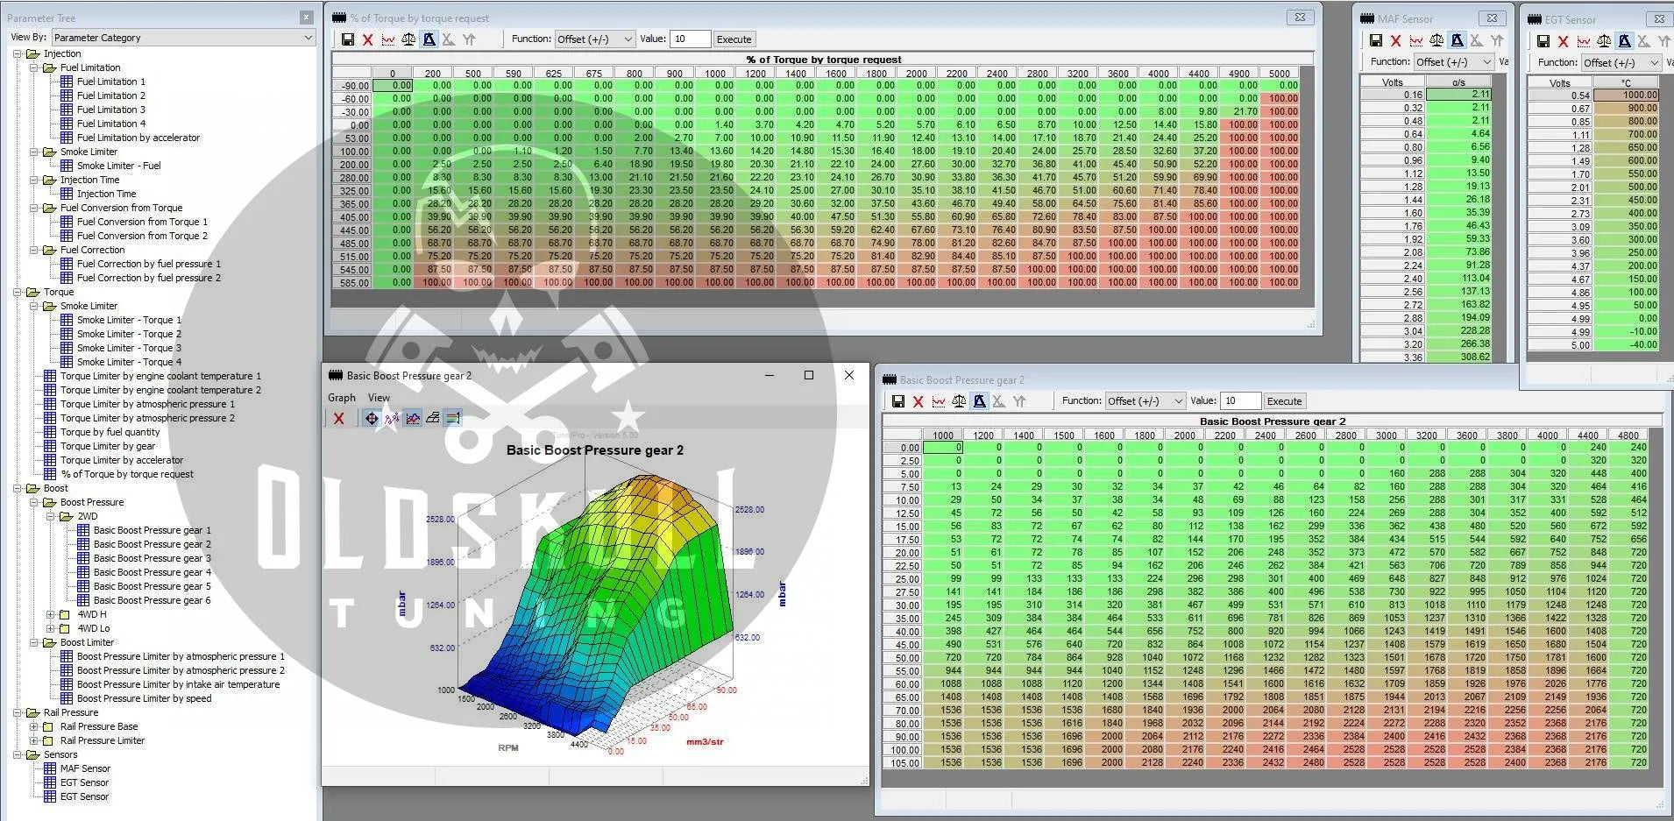Viewport: 1674px width, 821px height.
Task: Open the View menu in 3D graph window
Action: [379, 398]
